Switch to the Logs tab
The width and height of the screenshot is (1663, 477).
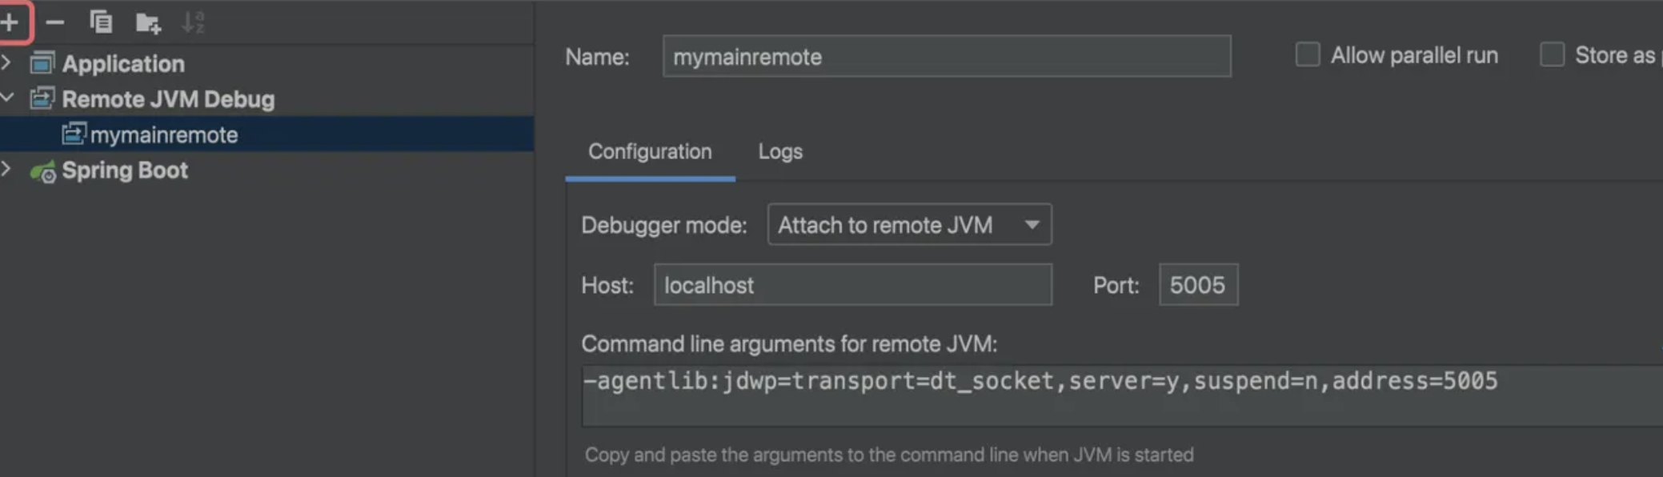point(780,151)
